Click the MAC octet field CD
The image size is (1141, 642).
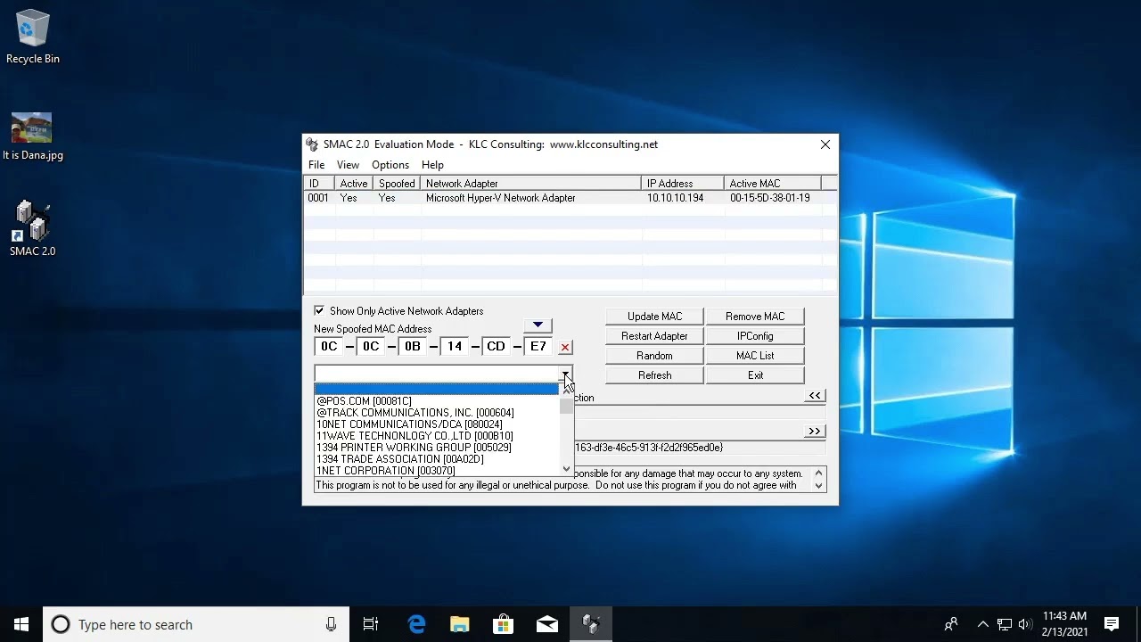point(496,347)
